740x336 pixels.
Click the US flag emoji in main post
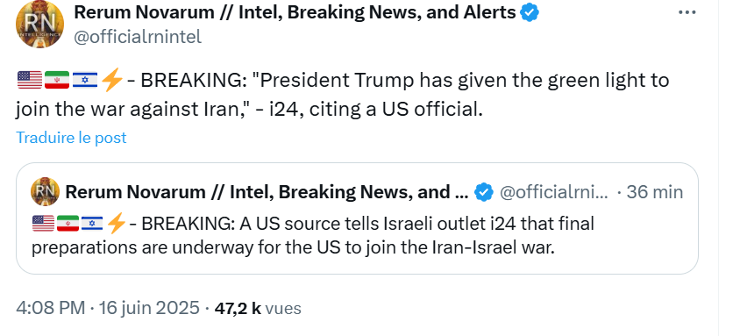(x=30, y=80)
